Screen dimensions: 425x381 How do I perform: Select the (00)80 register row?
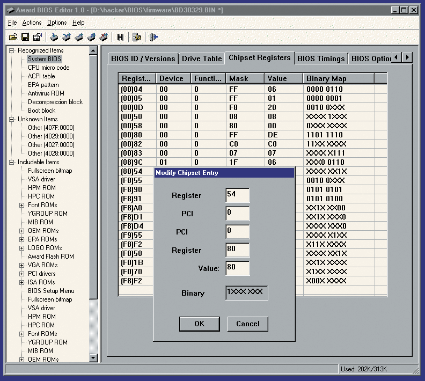253,135
